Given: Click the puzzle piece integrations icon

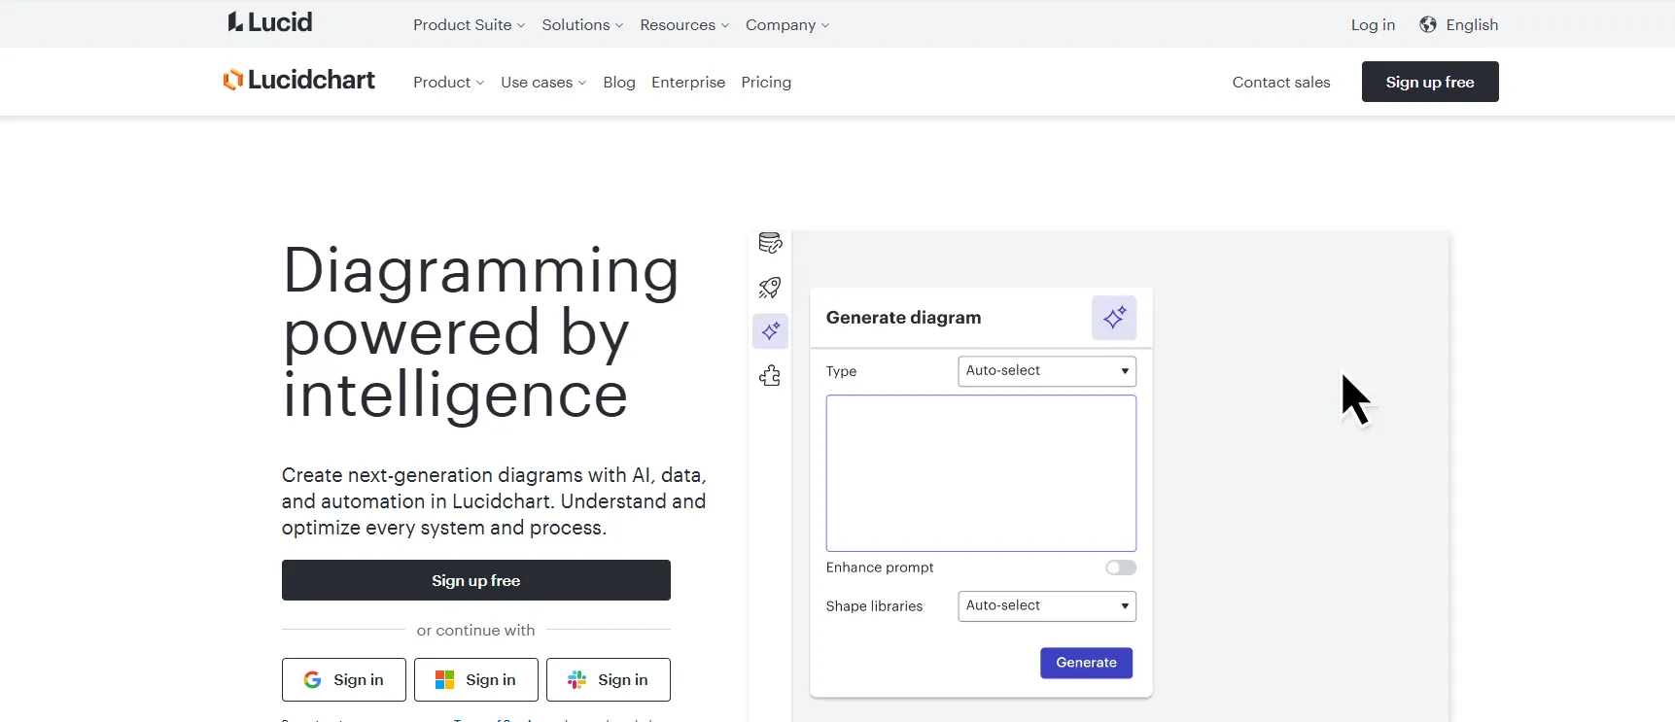Looking at the screenshot, I should pyautogui.click(x=770, y=376).
